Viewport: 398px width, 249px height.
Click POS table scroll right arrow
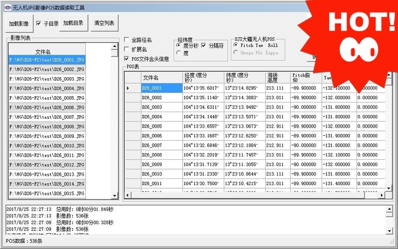382,195
